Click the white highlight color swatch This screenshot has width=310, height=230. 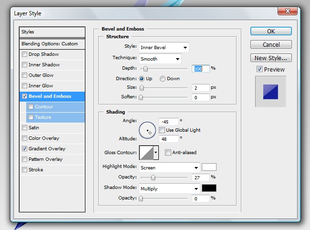(x=209, y=167)
